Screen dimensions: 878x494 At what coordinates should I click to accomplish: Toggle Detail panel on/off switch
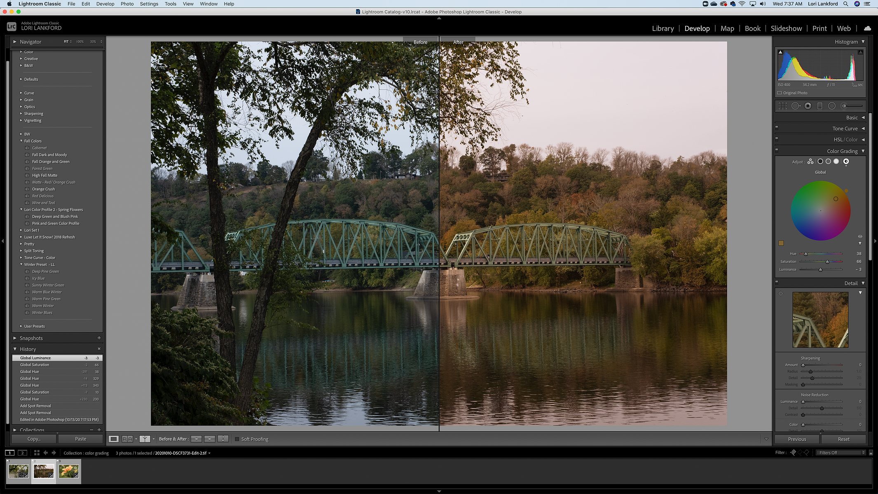coord(777,282)
